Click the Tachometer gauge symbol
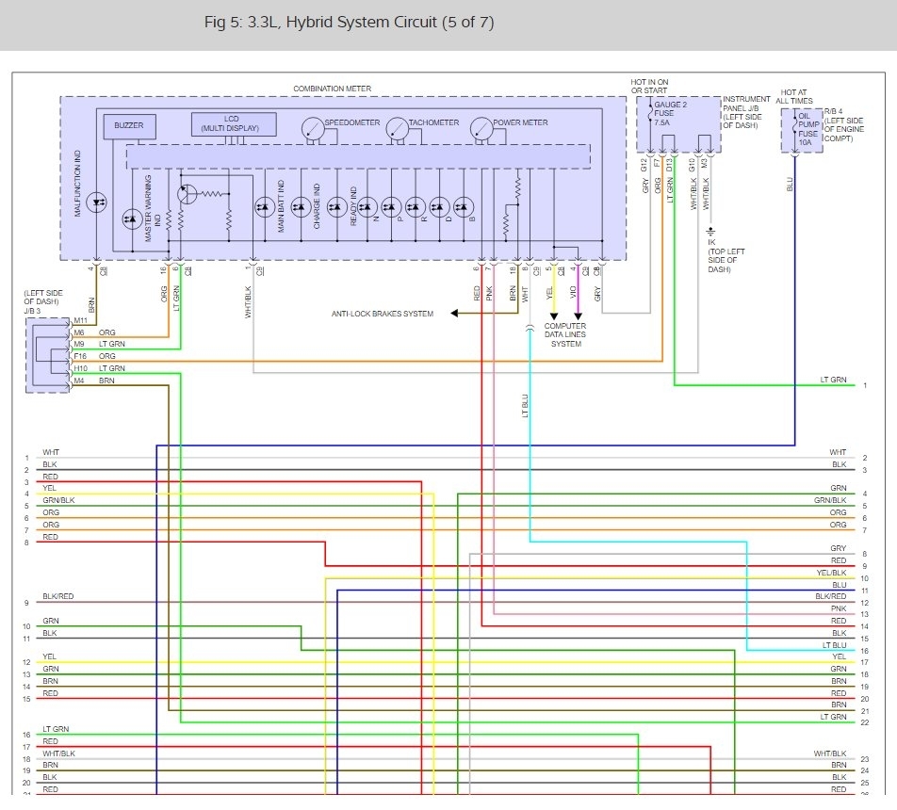The image size is (897, 810). tap(397, 129)
